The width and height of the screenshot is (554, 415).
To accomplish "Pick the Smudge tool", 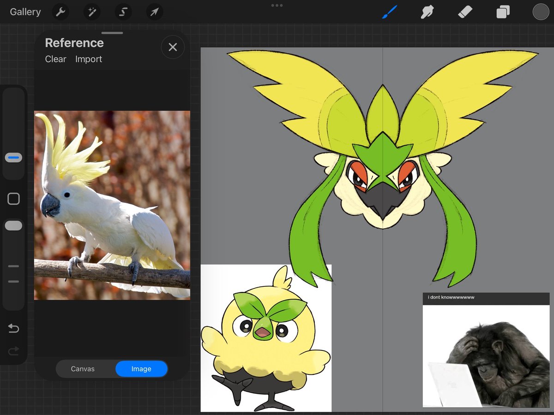I will [427, 12].
